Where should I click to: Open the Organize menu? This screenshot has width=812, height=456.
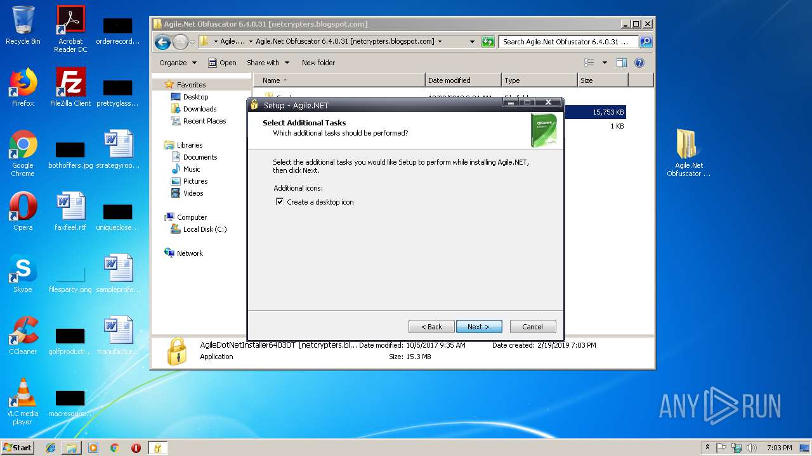coord(178,63)
